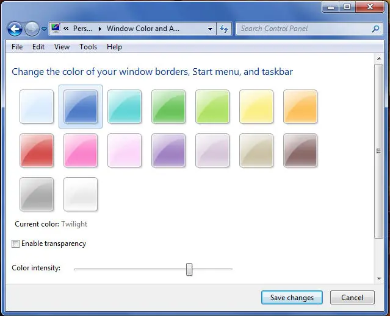Screen dimensions: 390x316
Task: Maximize the Window Color window
Action: point(347,7)
